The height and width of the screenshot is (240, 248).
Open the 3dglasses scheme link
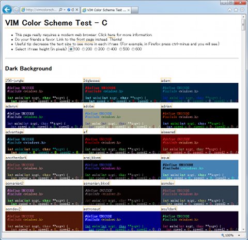(x=91, y=80)
